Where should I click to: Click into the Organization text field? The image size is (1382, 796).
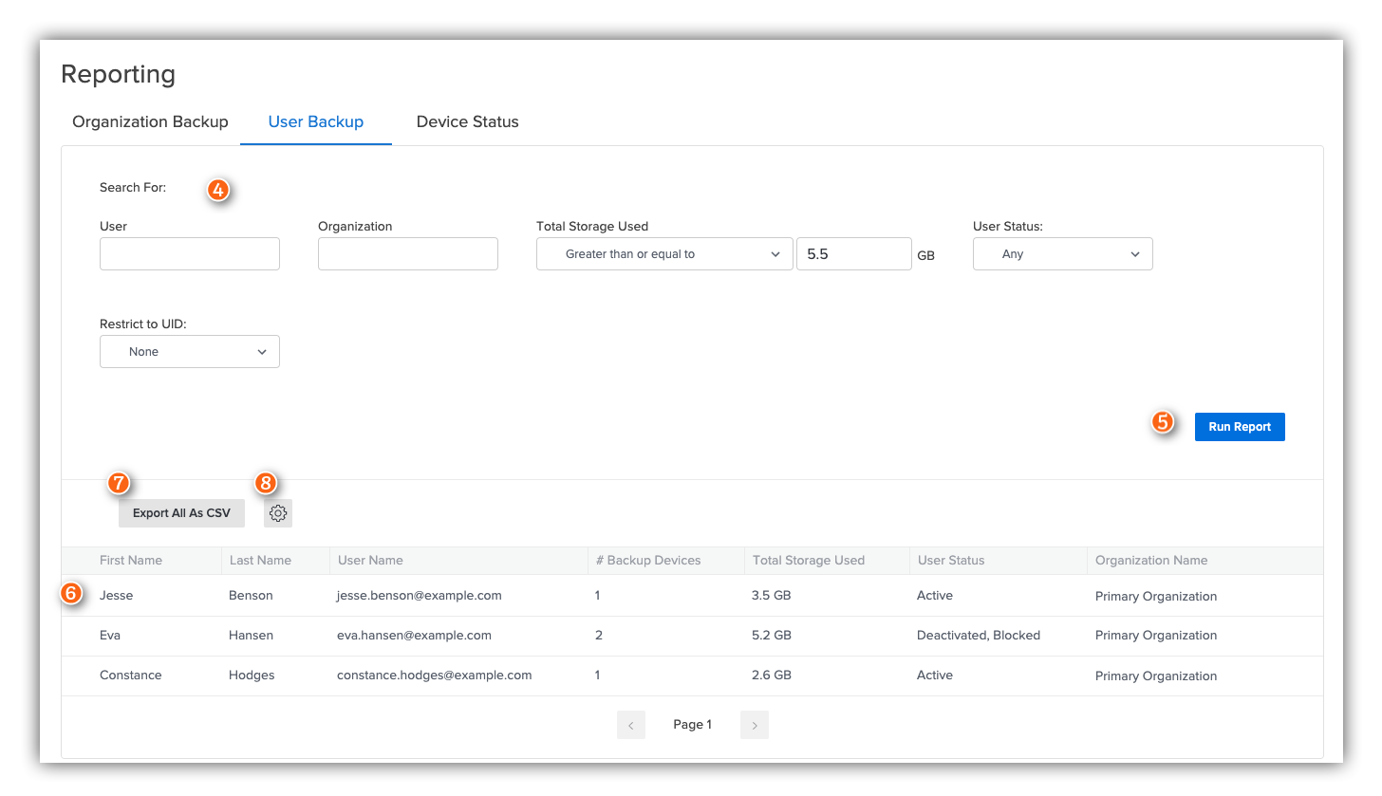click(x=408, y=254)
